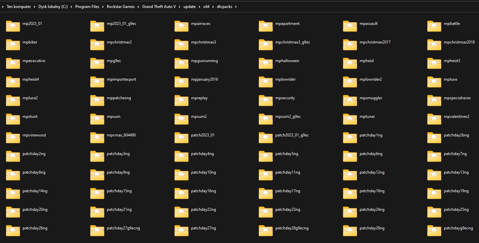
Task: Select the mpchristmas2018 folder name
Action: (x=459, y=42)
